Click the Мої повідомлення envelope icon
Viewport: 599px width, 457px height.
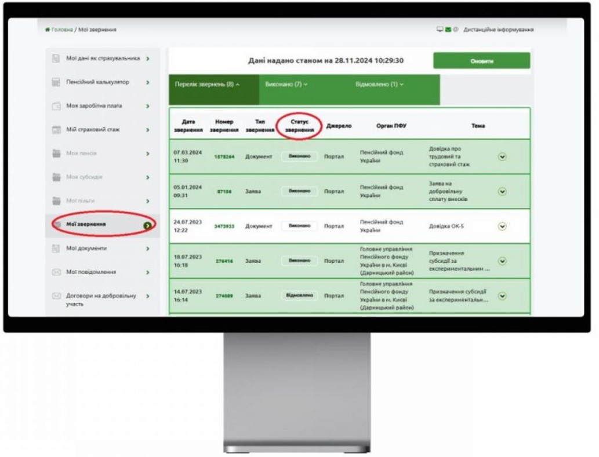(x=56, y=272)
